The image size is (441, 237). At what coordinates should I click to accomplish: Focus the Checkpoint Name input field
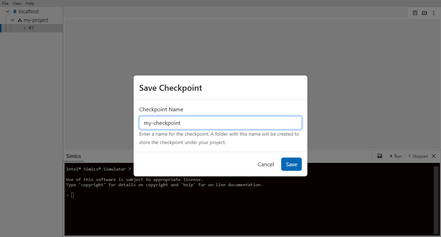click(x=221, y=123)
